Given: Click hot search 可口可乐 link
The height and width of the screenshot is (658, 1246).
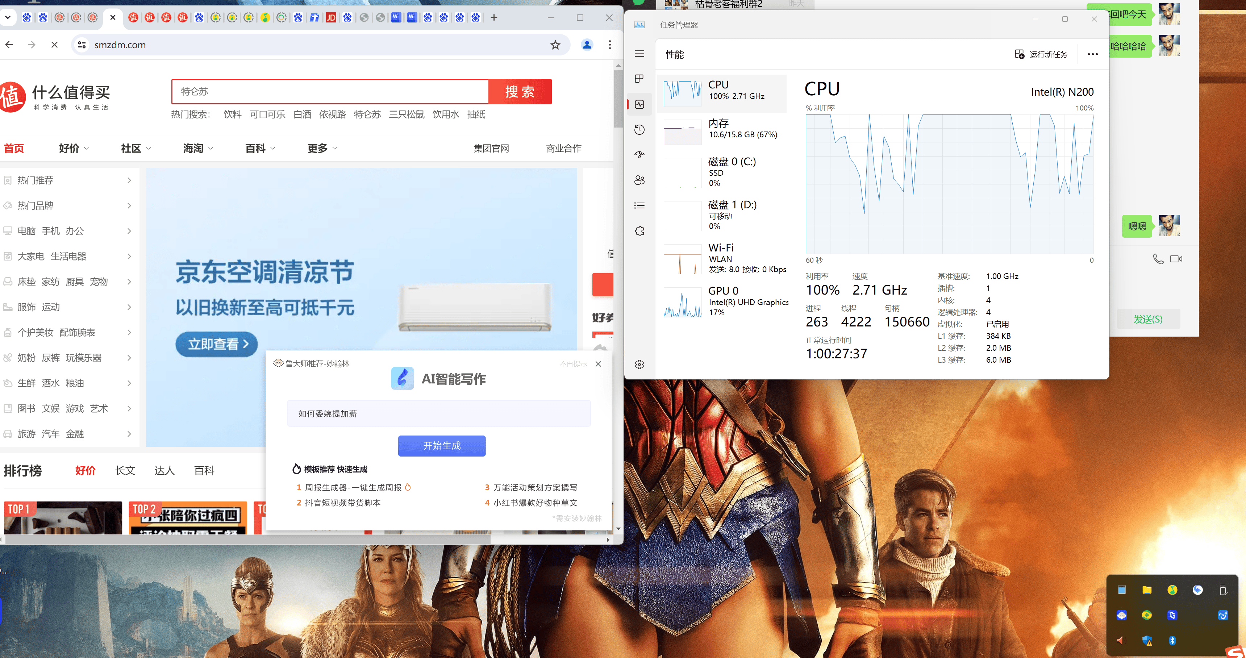Looking at the screenshot, I should 267,114.
